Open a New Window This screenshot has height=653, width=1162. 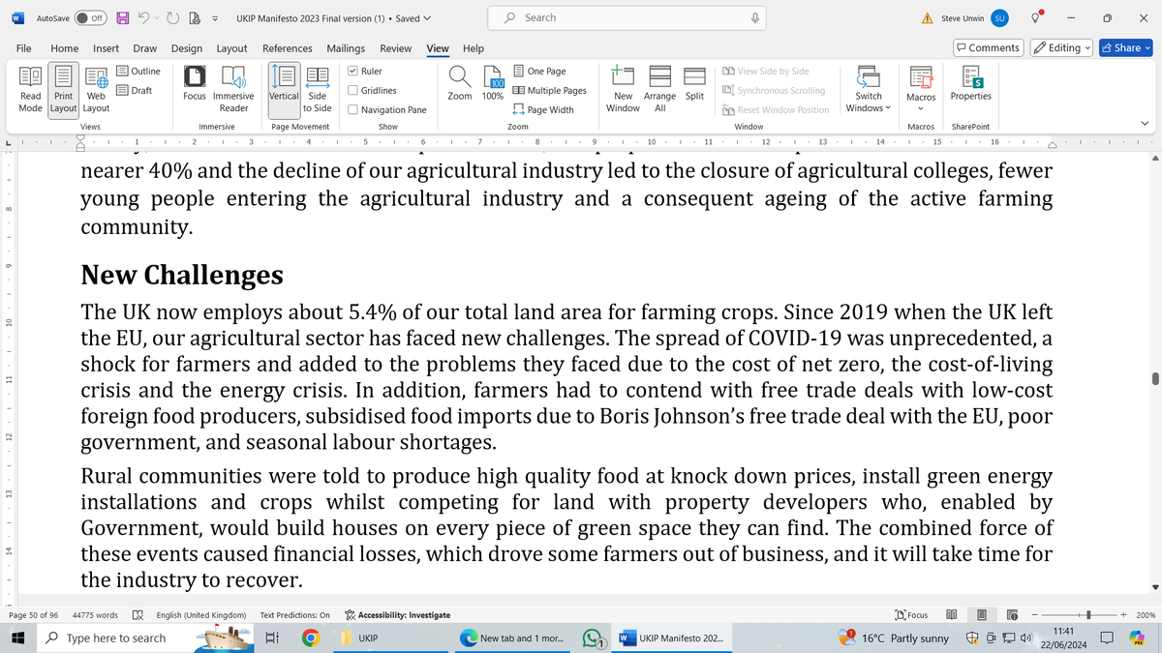(x=623, y=89)
